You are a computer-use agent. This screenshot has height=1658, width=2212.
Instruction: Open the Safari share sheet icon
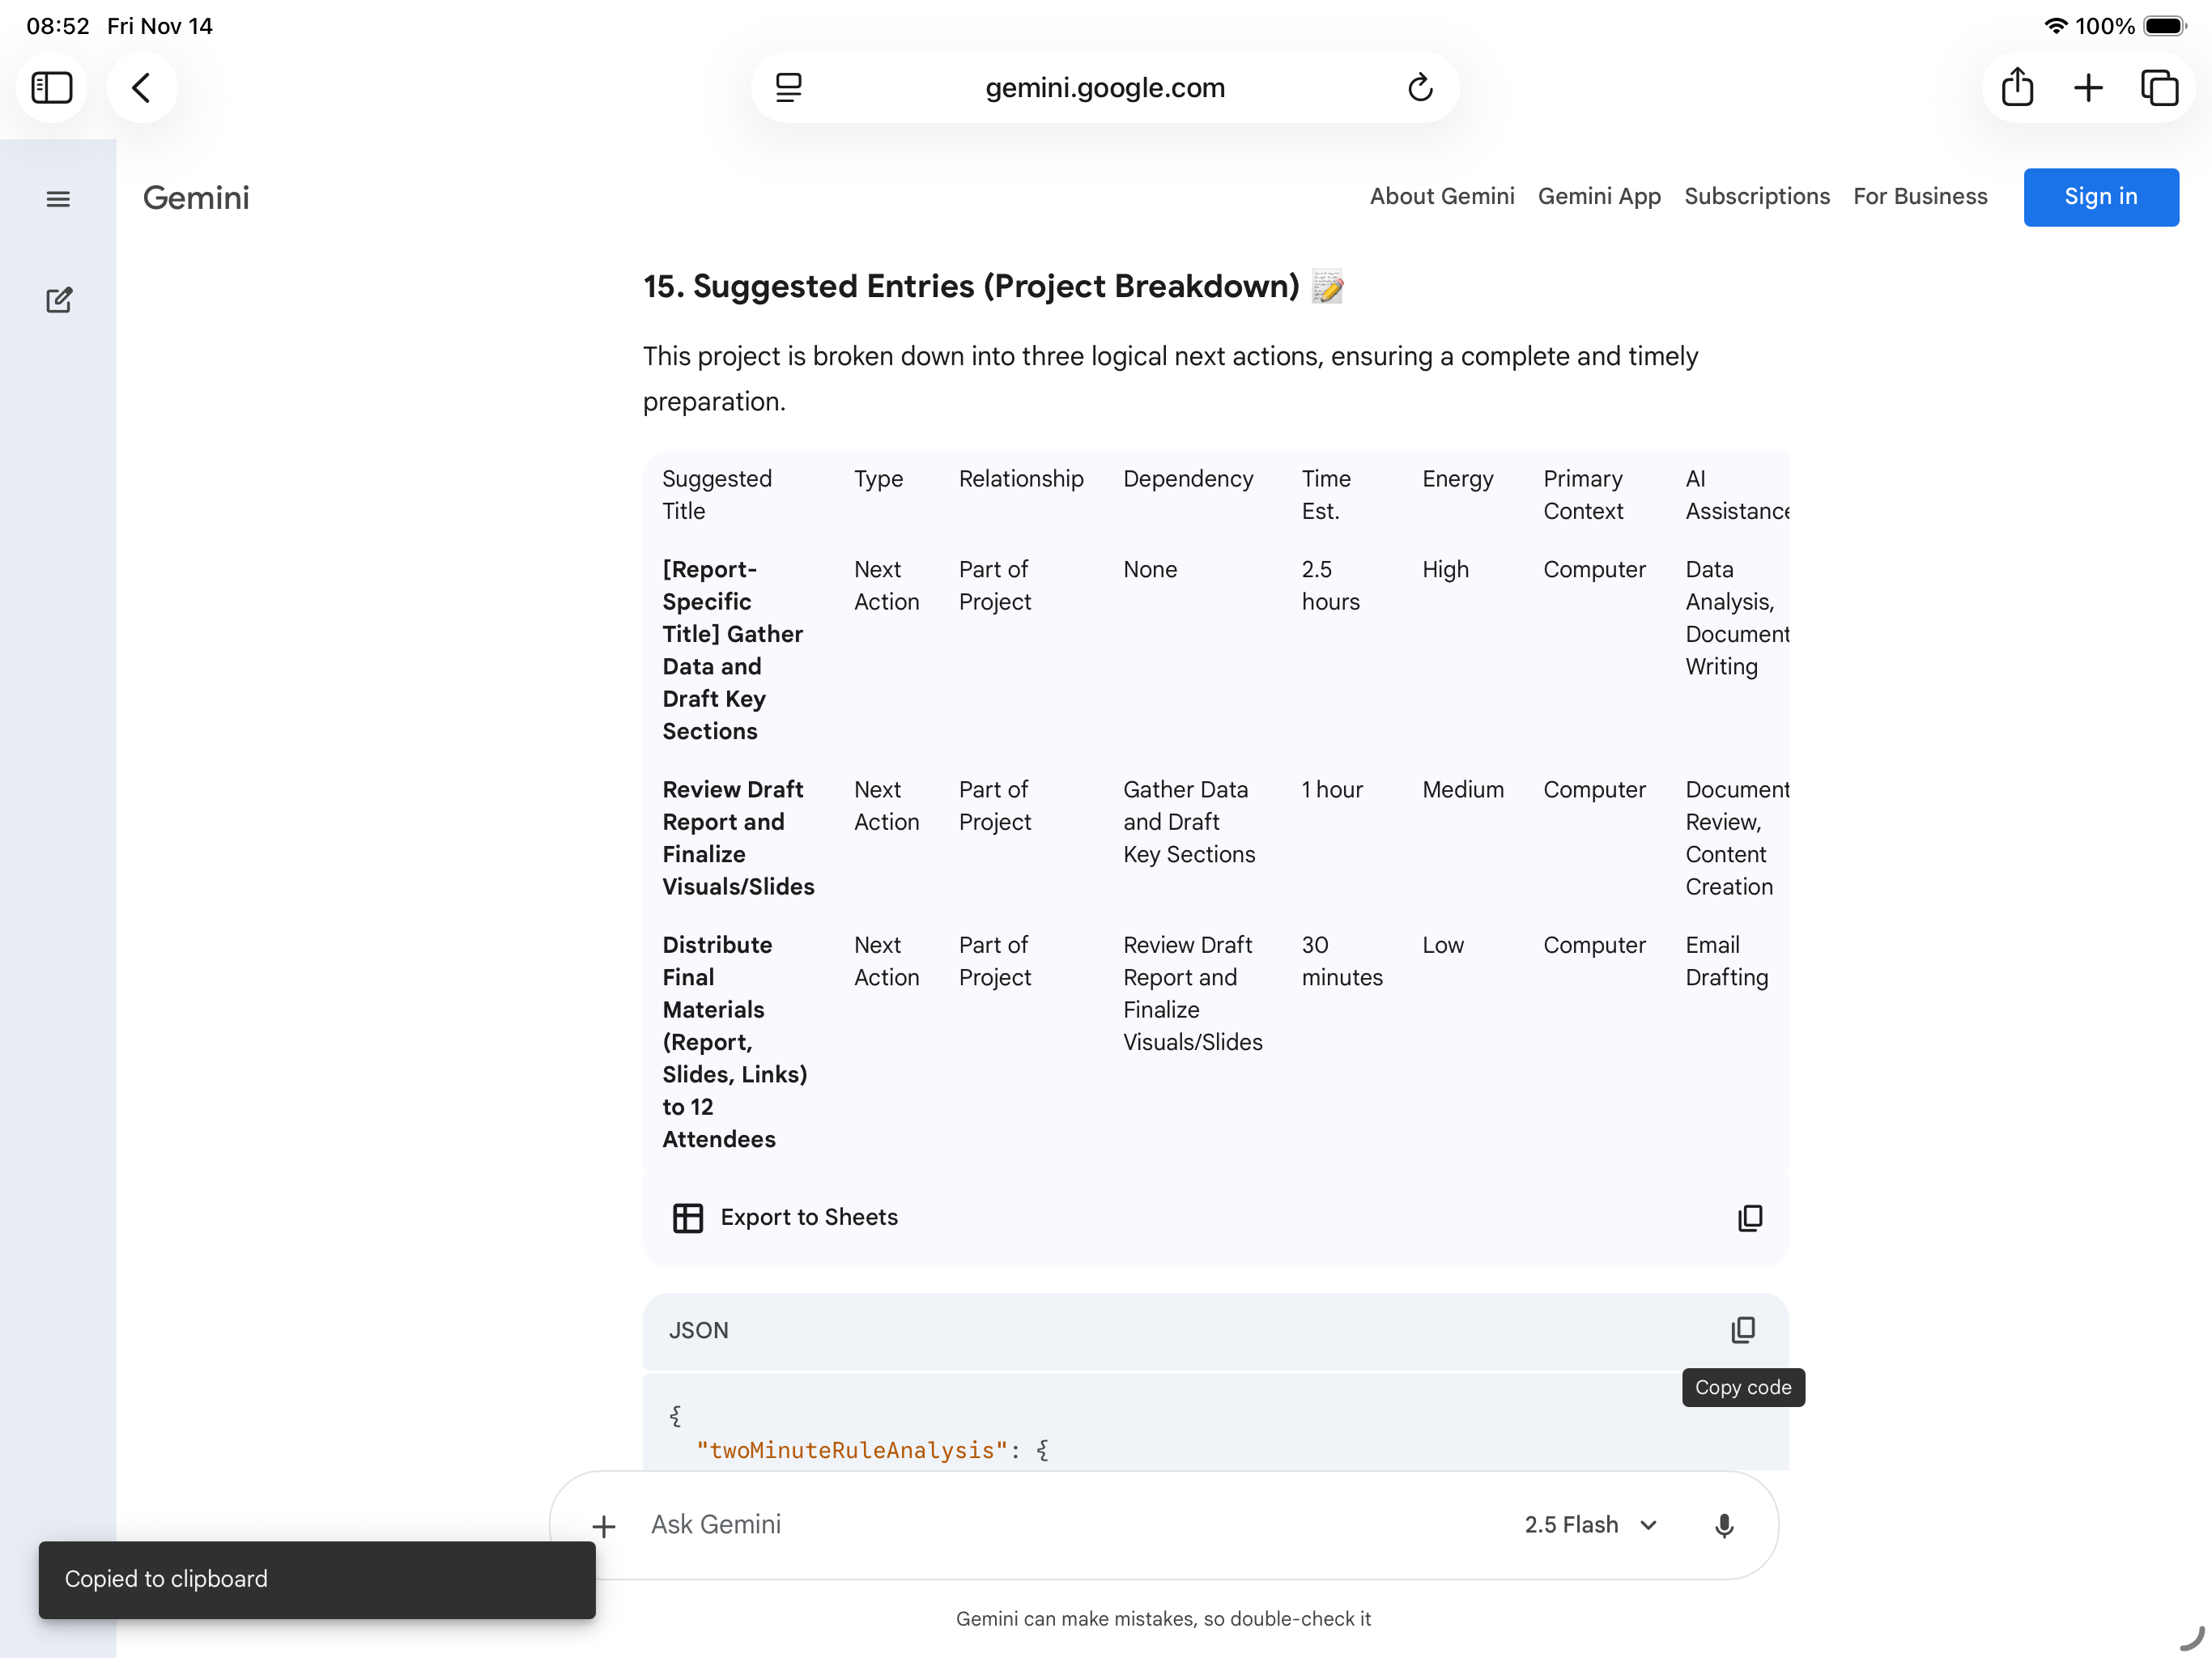(x=2016, y=88)
